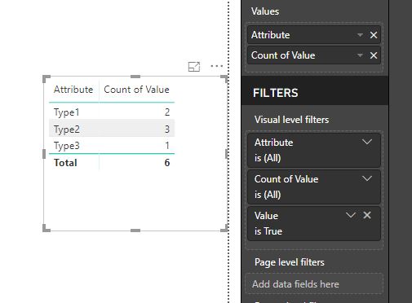This screenshot has height=303, width=412.
Task: Expand Count of Value filter card
Action: 367,178
